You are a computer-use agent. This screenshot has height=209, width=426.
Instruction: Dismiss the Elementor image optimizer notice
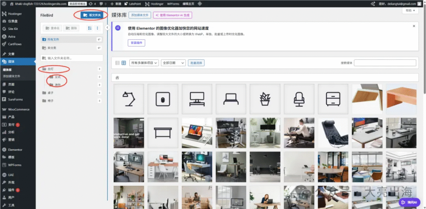coord(414,26)
